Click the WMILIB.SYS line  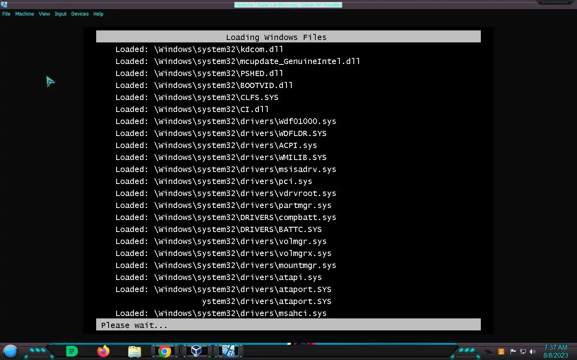221,157
